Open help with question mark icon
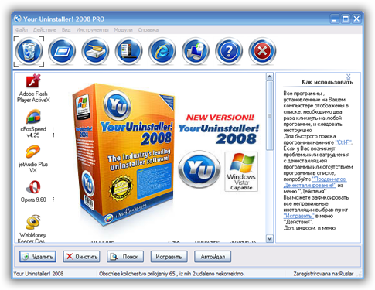Screen dimensions: 375x290 click(229, 51)
